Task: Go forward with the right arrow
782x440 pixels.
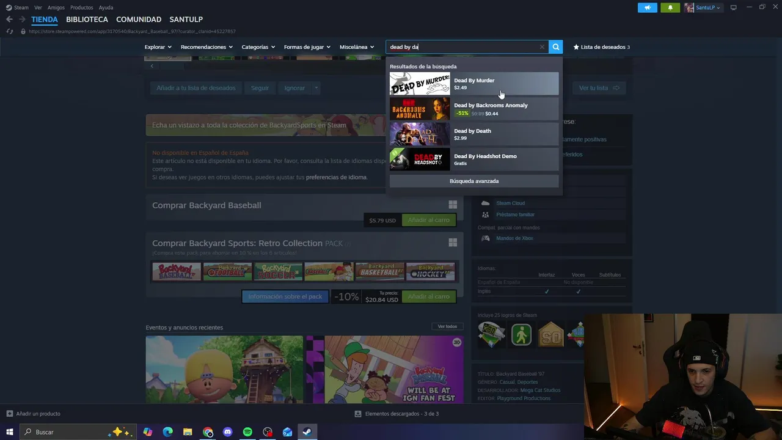Action: click(x=22, y=20)
